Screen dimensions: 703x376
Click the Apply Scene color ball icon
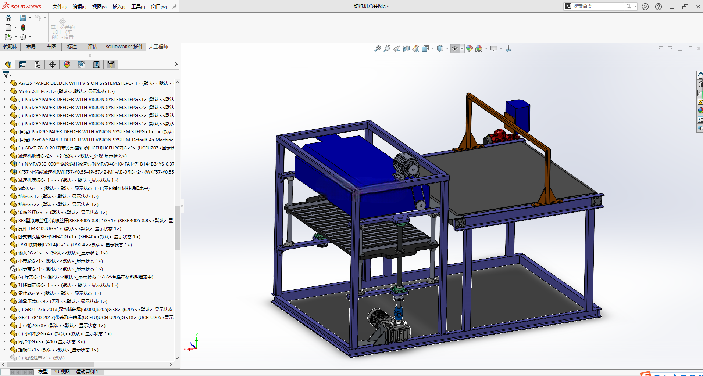coord(479,48)
